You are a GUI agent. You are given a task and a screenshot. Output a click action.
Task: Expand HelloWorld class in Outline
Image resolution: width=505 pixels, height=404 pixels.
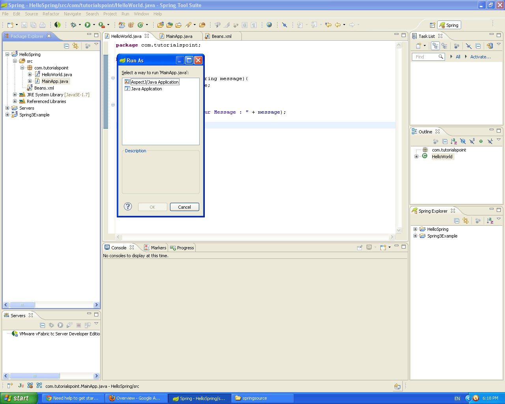(416, 157)
